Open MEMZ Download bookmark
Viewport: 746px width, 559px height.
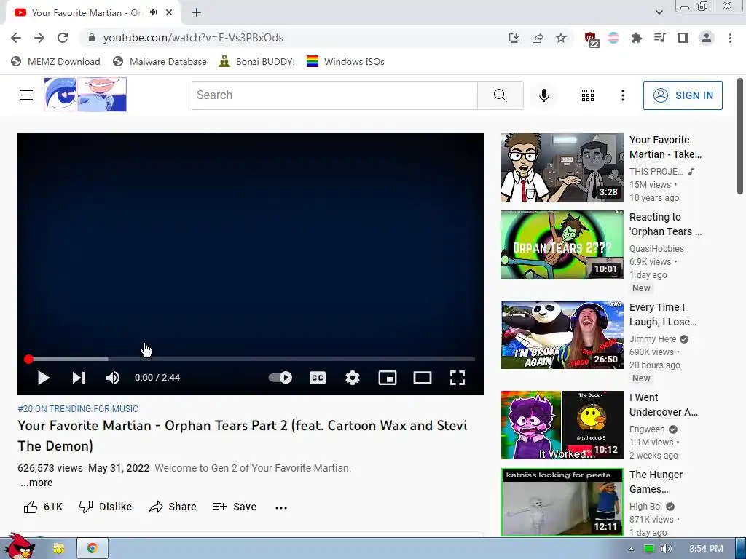55,61
